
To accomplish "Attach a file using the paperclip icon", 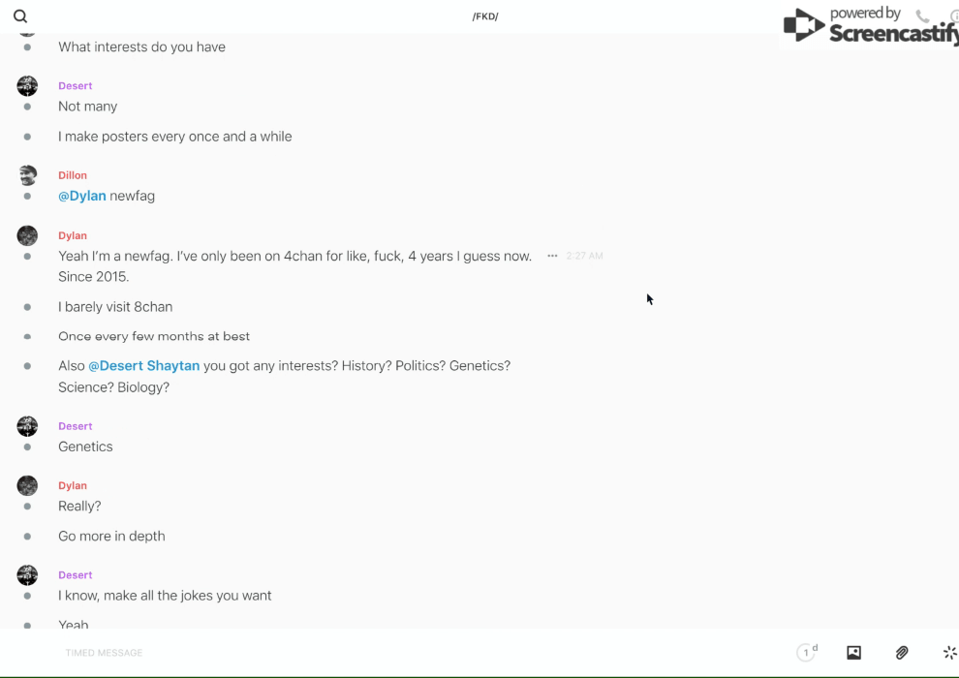I will pyautogui.click(x=902, y=653).
